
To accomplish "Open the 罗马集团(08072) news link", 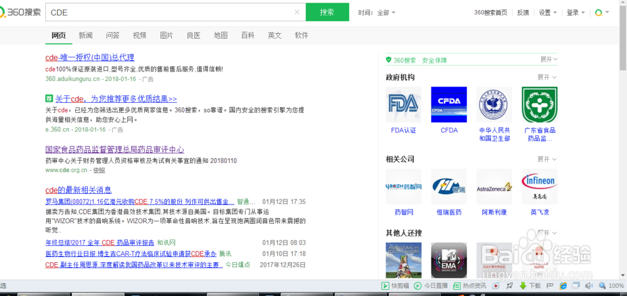I will click(x=140, y=201).
